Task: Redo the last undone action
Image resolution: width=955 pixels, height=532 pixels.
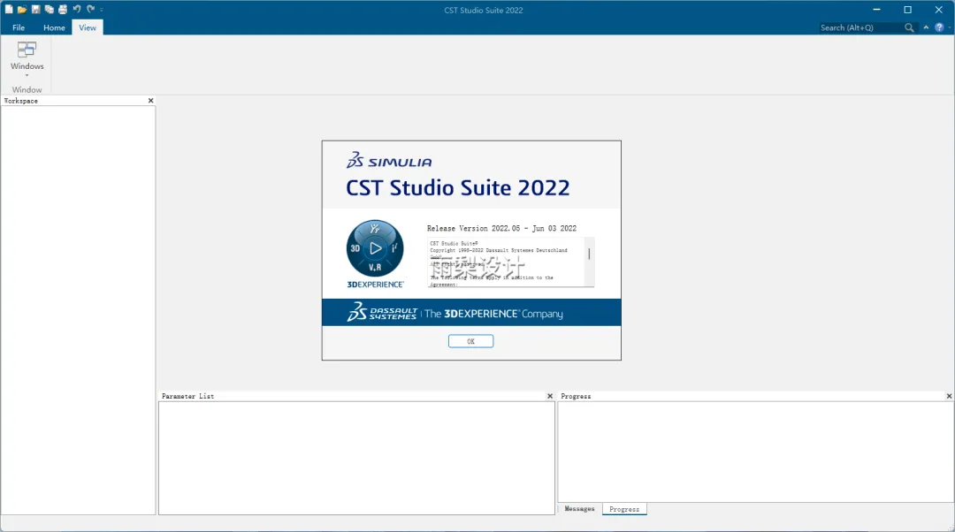Action: [x=90, y=9]
